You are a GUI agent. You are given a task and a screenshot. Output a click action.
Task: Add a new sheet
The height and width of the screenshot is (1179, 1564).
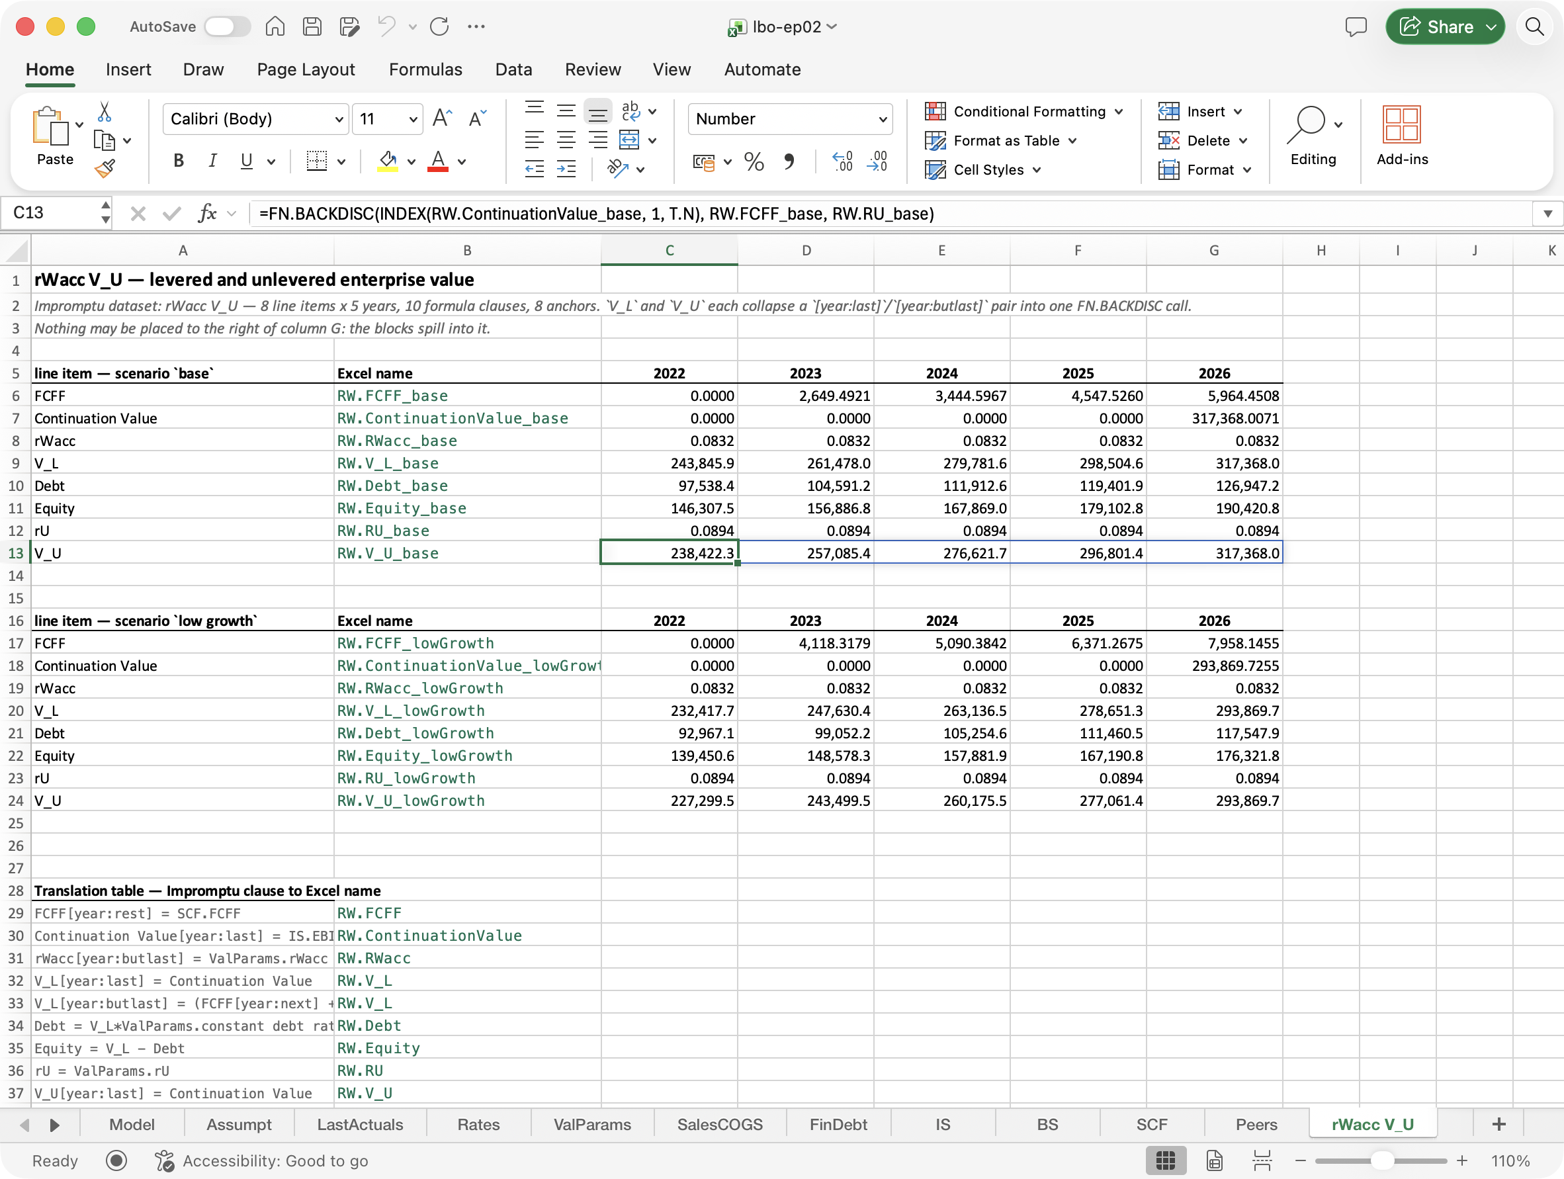coord(1499,1124)
